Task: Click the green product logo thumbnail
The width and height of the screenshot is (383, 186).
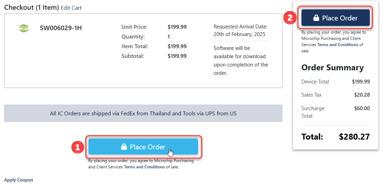Action: [24, 28]
